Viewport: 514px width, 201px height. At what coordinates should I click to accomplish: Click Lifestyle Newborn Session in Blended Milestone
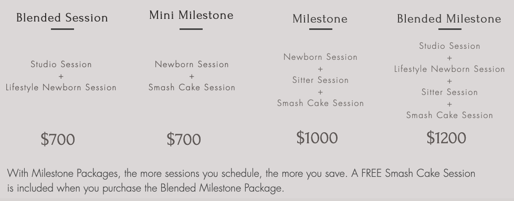click(x=449, y=69)
